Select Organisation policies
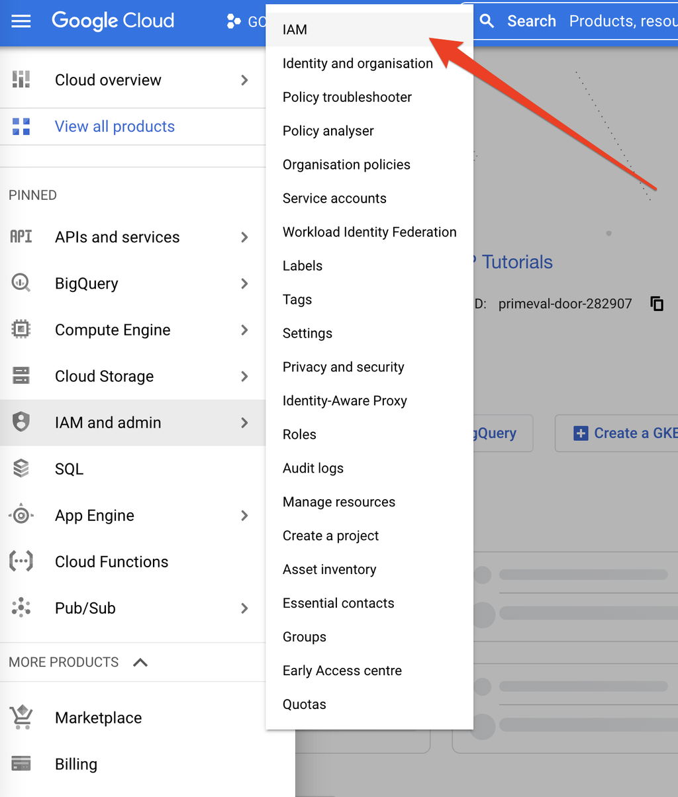 [369, 165]
